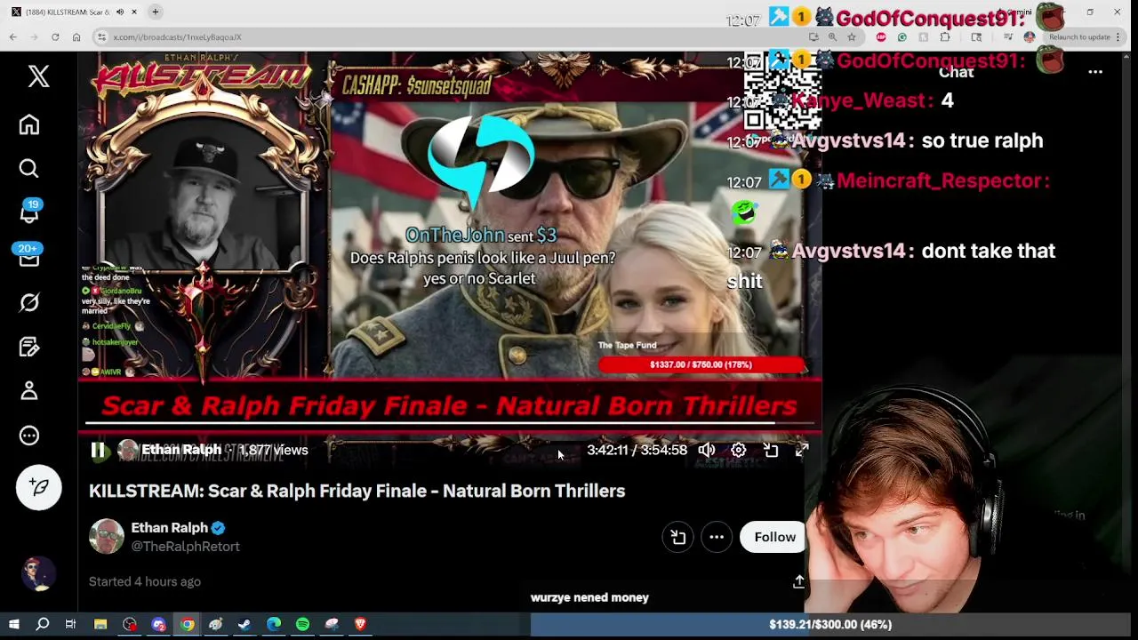Open the Windows Start menu
This screenshot has height=640, width=1138.
click(13, 625)
